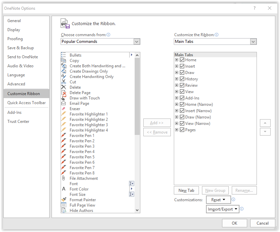Expand the Insert tab tree node
Screen dimensions: 280x232
(x=177, y=66)
